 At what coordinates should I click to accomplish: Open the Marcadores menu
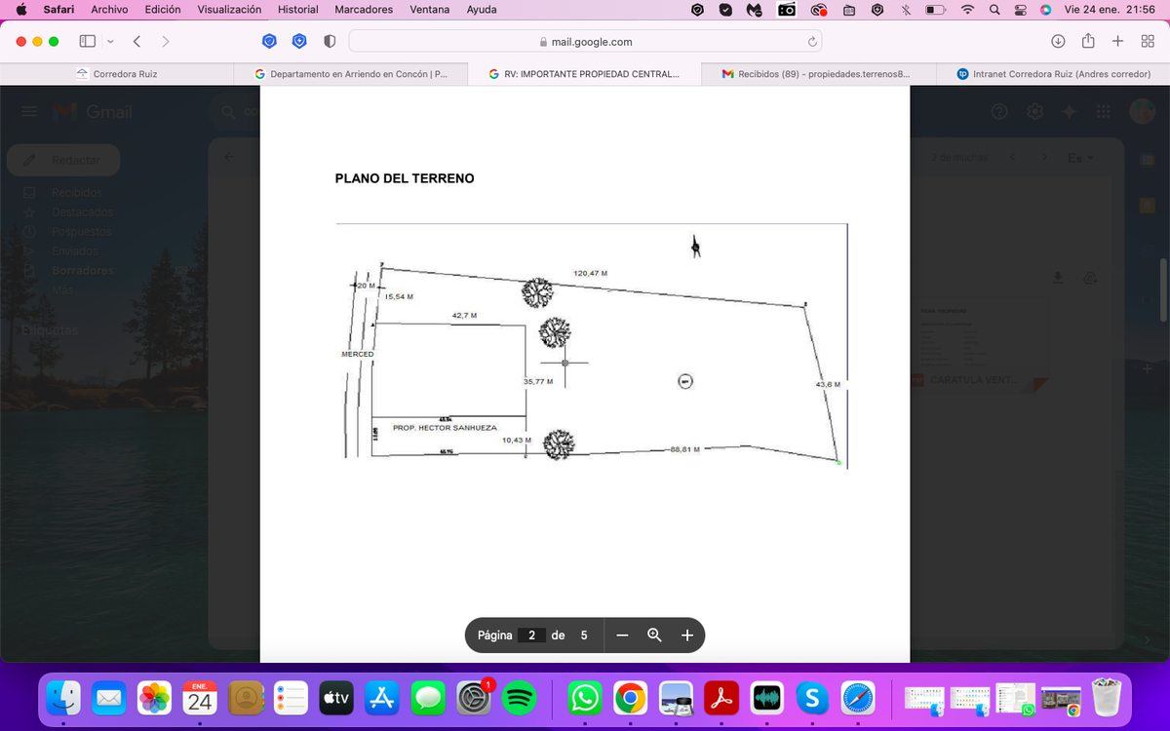(x=364, y=10)
